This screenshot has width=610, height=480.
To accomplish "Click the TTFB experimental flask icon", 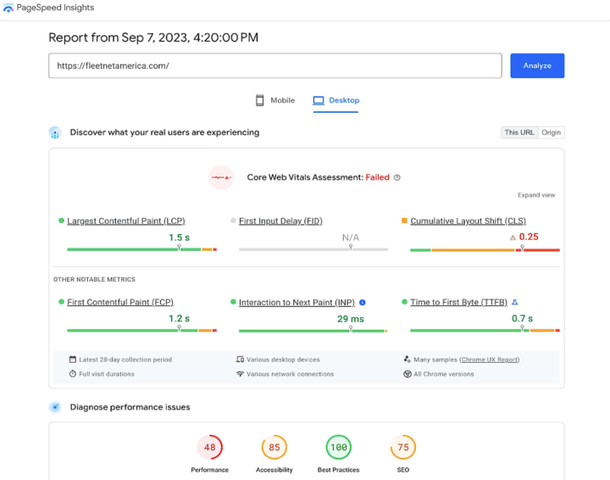I will [x=515, y=302].
